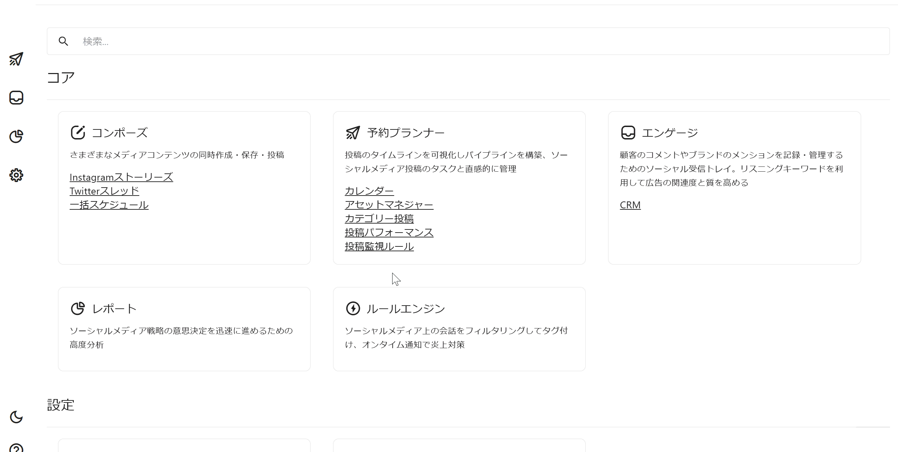Open the Instagramストーリーズ link

pyautogui.click(x=121, y=177)
